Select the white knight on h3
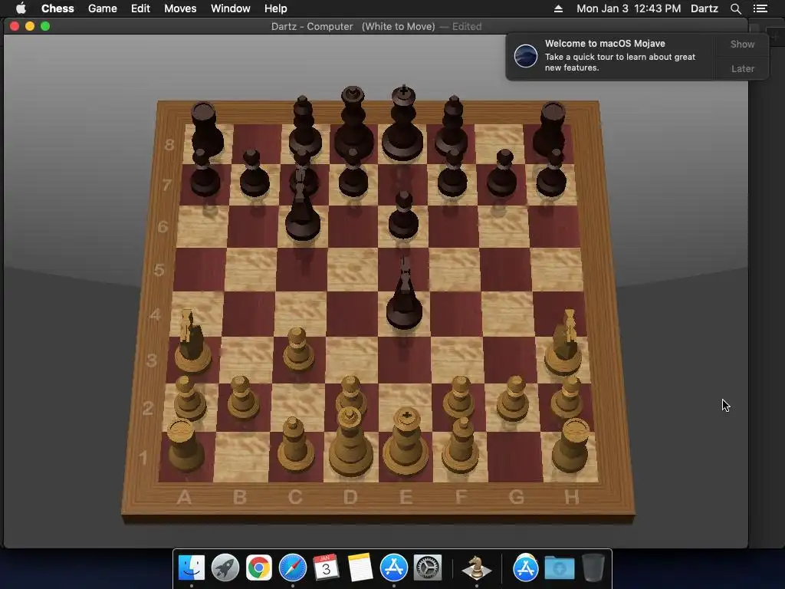Viewport: 785px width, 589px height. click(564, 344)
